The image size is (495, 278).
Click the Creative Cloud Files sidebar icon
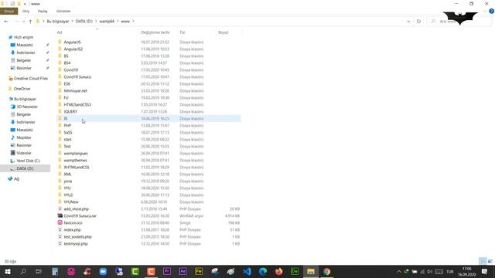(11, 79)
